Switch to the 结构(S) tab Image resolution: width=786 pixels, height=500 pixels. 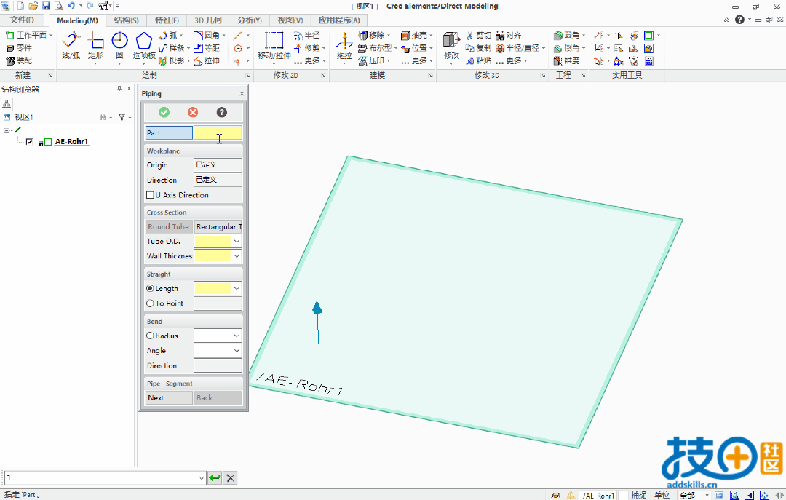(127, 20)
